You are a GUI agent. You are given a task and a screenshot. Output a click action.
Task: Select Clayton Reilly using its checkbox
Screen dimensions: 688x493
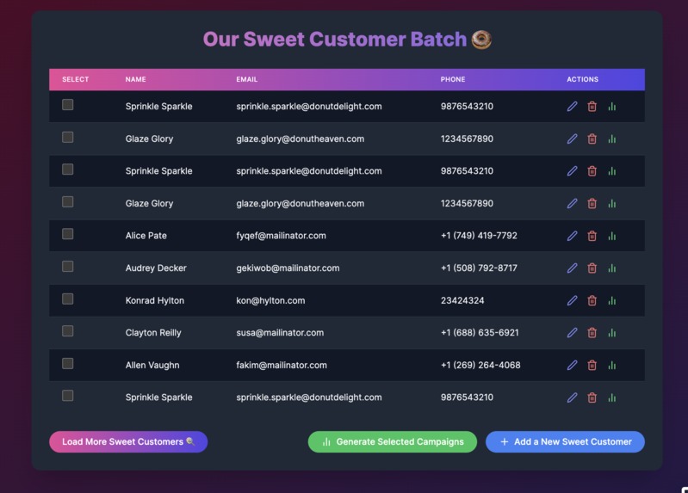pos(67,331)
